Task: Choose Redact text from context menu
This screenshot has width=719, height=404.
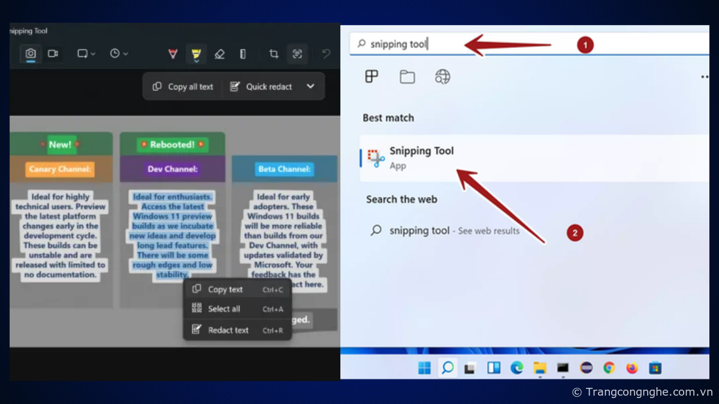Action: coord(228,330)
